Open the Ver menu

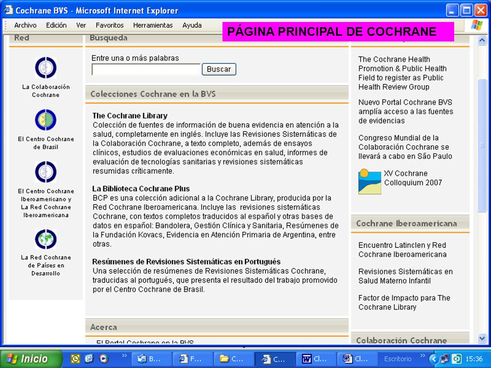point(81,26)
